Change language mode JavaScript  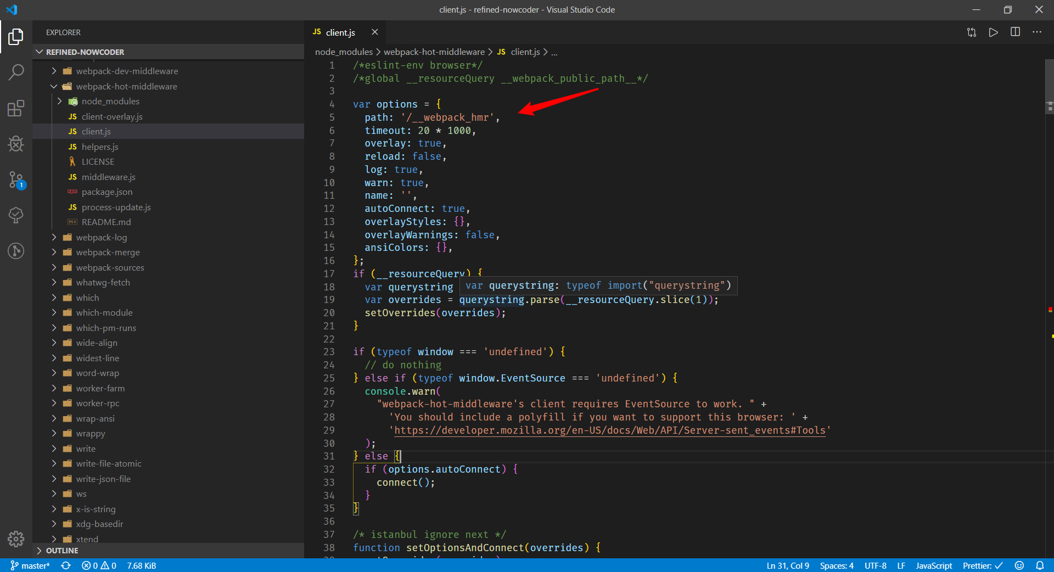[x=934, y=565]
